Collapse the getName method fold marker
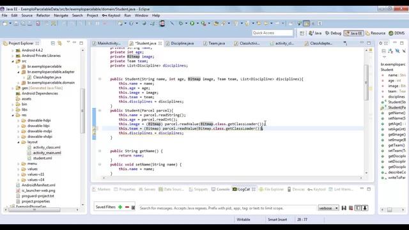The height and width of the screenshot is (230, 409). coord(100,151)
